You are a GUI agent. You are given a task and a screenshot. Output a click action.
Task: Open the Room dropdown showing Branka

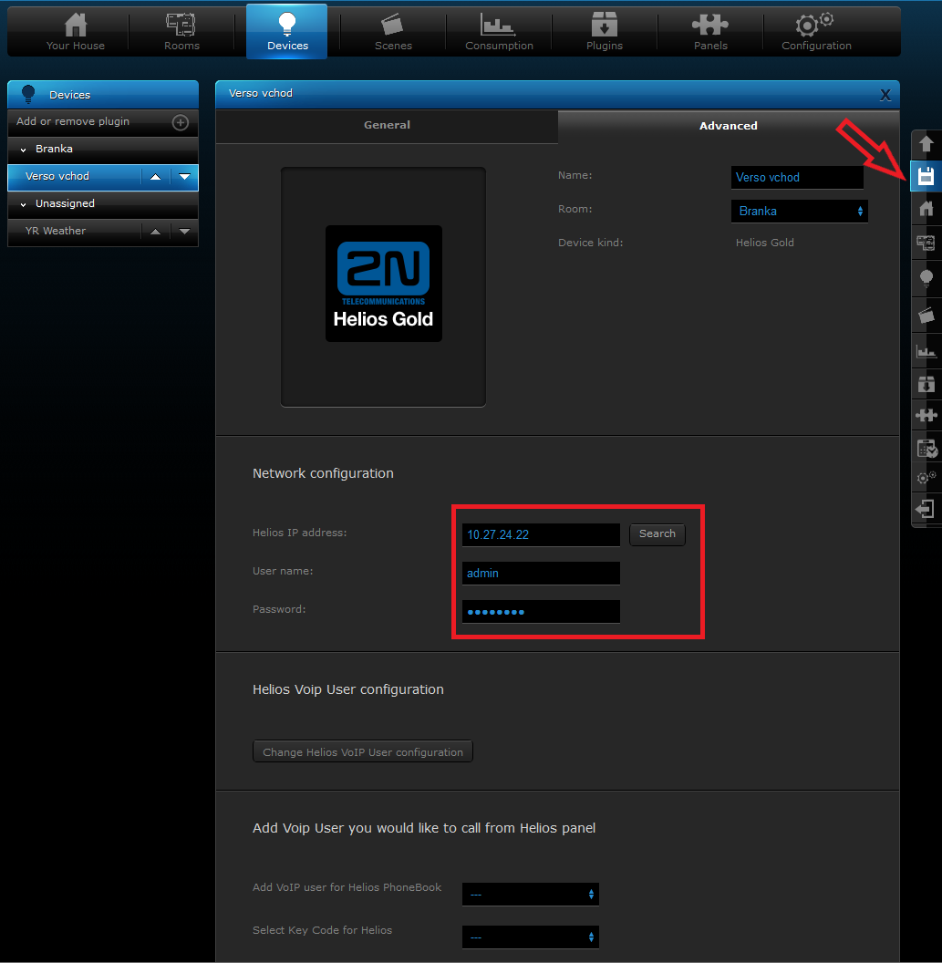coord(799,212)
